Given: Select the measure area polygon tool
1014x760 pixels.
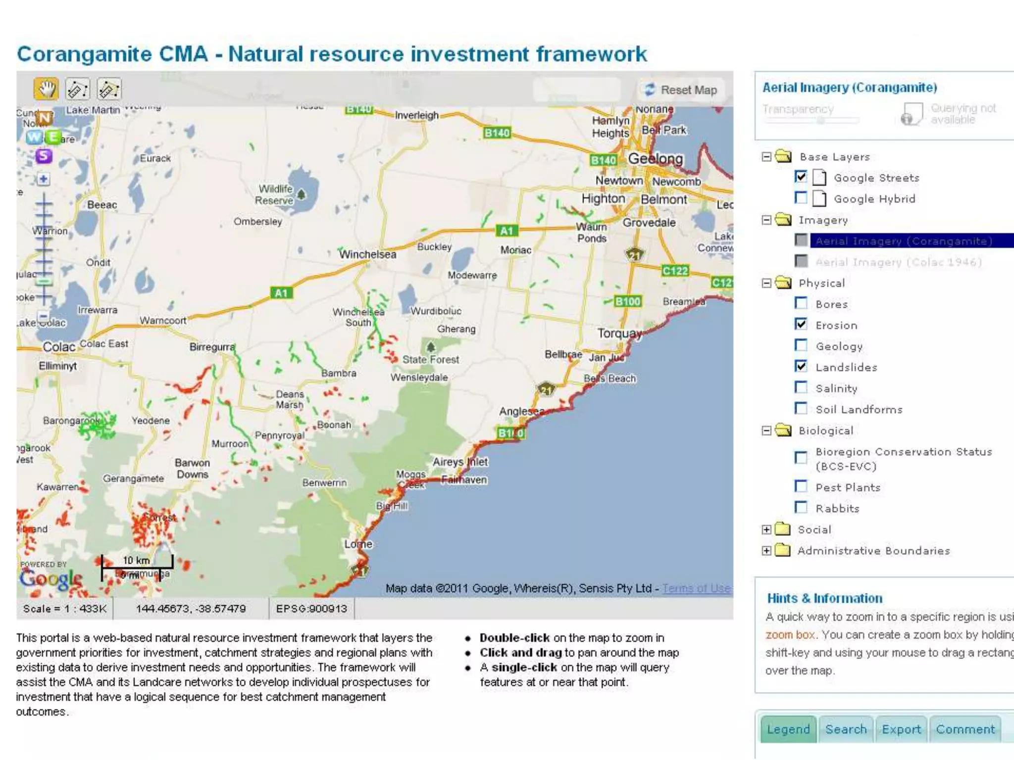Looking at the screenshot, I should tap(109, 90).
